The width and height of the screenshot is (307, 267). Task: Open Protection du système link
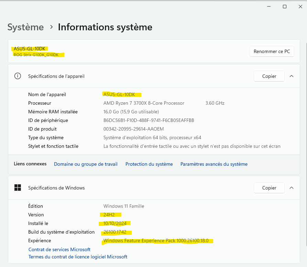point(149,164)
